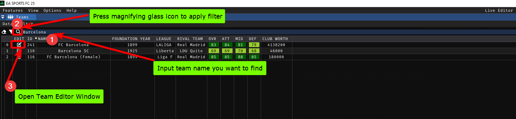Open the Features menu

click(x=13, y=10)
